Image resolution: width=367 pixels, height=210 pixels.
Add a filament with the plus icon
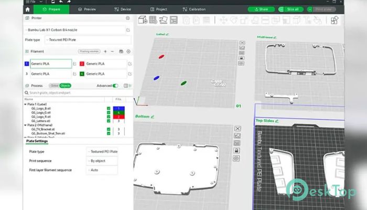click(x=105, y=51)
